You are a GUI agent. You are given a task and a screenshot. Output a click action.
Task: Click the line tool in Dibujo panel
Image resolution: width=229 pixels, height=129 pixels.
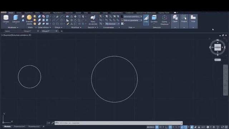coord(57,20)
